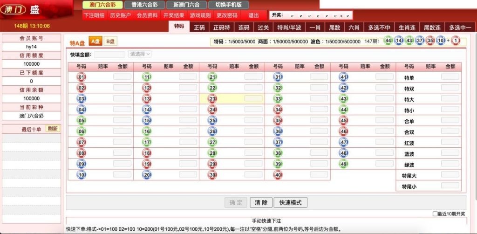Switch to the B盘 odds option
477x234 pixels.
point(110,41)
